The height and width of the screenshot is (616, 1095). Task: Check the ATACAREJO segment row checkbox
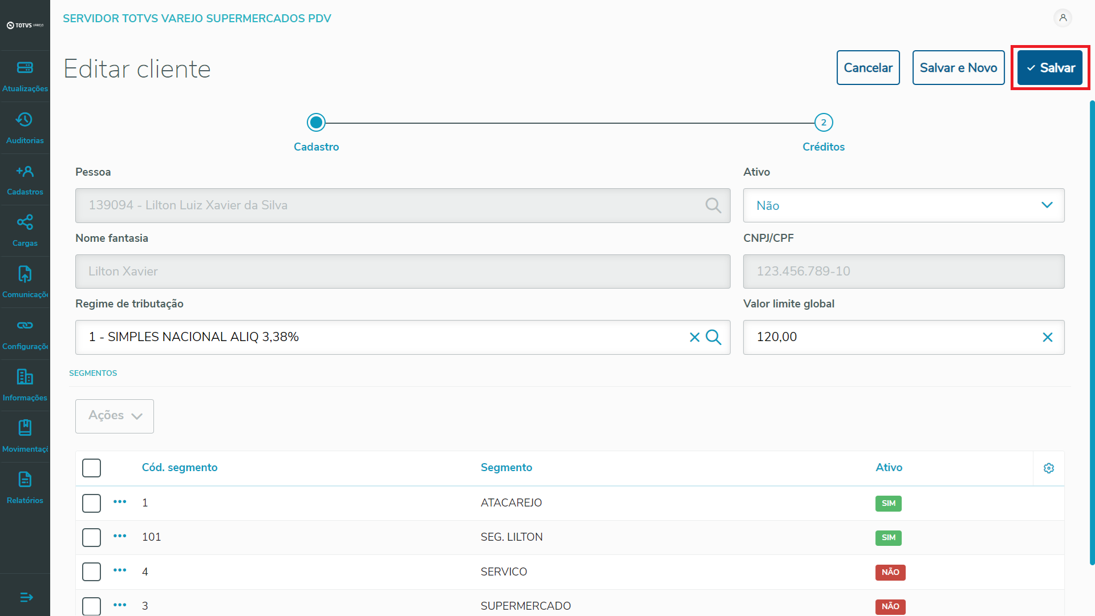click(x=91, y=503)
